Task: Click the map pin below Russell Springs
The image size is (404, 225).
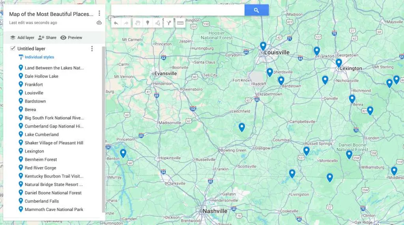Action: [x=306, y=151]
